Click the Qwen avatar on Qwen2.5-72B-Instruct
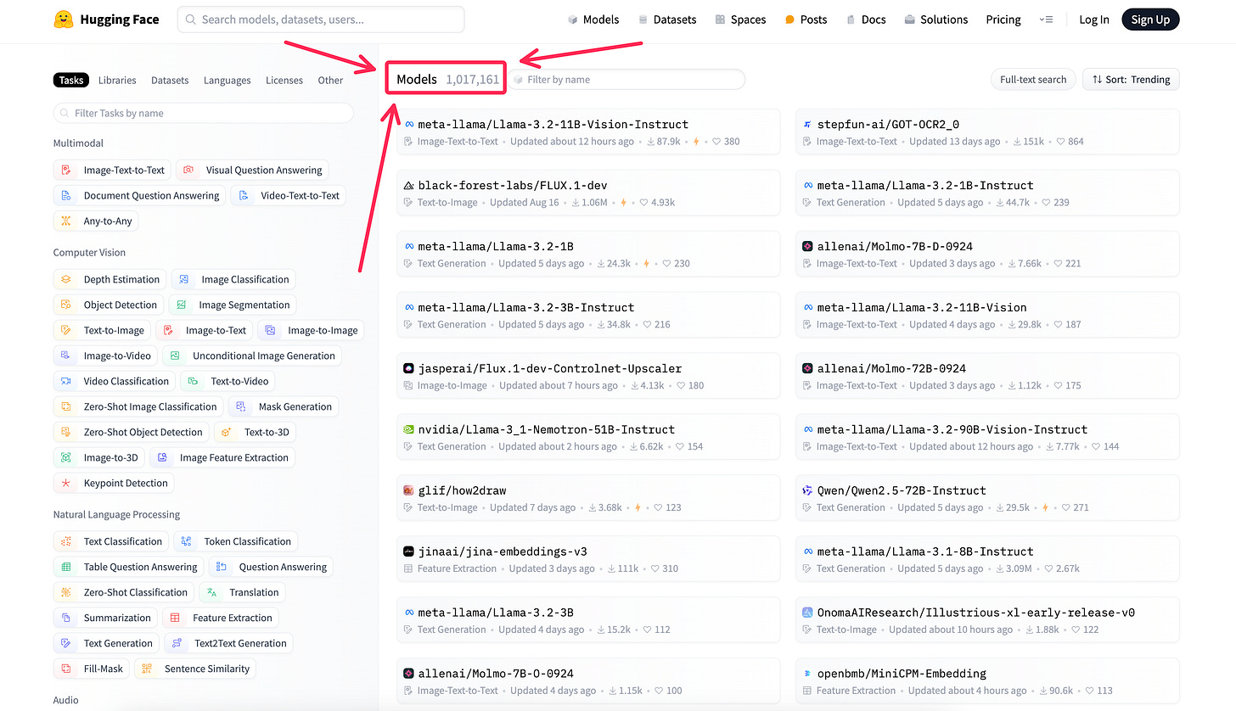 click(808, 490)
